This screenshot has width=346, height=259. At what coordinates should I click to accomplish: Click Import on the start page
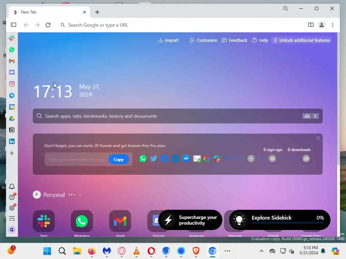tap(168, 40)
